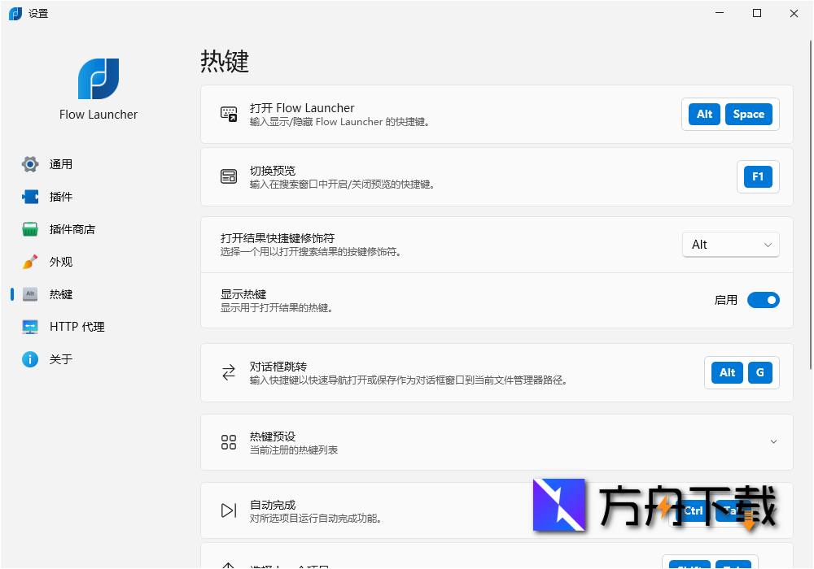Disable the 显示热键 toggle
Screen dimensions: 814x569
[763, 299]
